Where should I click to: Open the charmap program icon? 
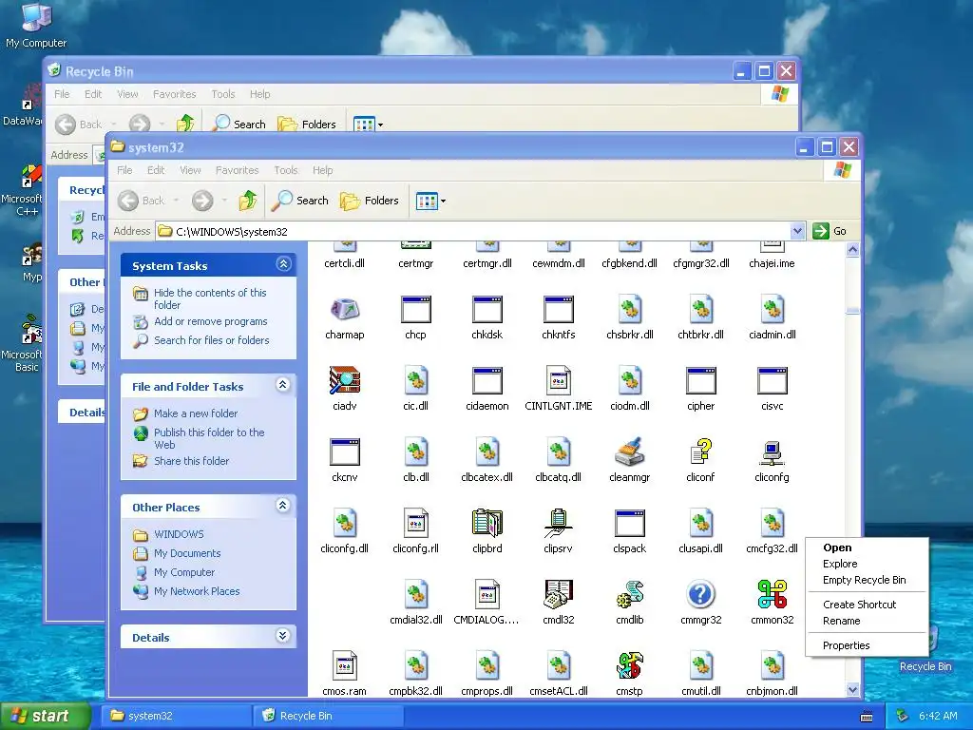(x=344, y=310)
